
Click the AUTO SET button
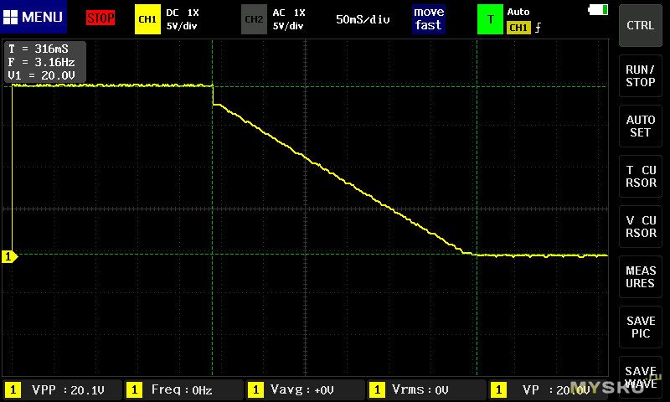[640, 126]
